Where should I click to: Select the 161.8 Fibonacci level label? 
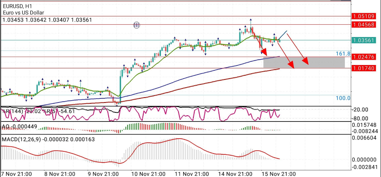click(343, 54)
